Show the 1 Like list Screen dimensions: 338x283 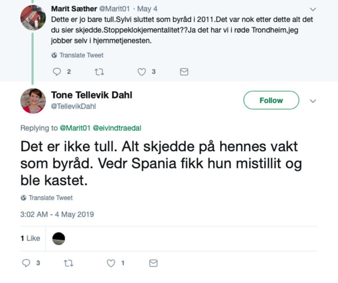(30, 238)
